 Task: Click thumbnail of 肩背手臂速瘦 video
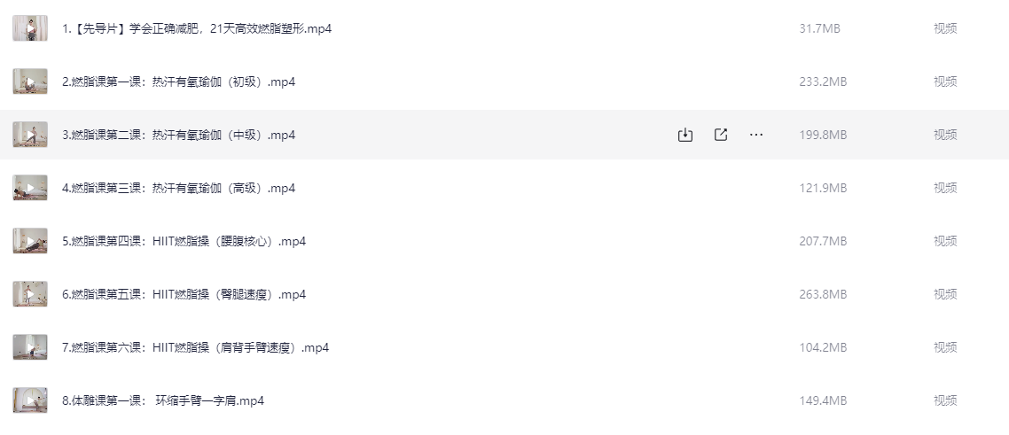coord(30,347)
